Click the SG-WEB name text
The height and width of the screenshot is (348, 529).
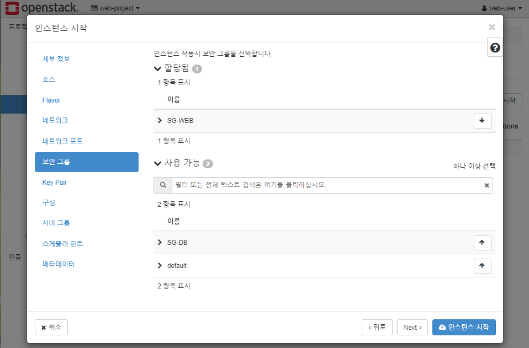pyautogui.click(x=180, y=121)
